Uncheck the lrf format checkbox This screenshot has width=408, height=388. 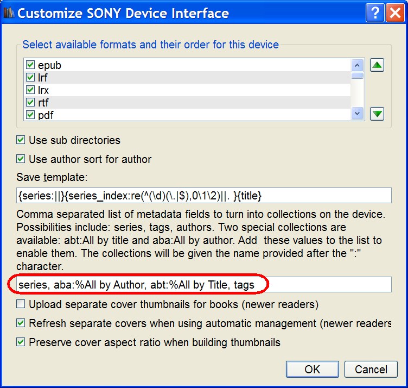click(30, 78)
